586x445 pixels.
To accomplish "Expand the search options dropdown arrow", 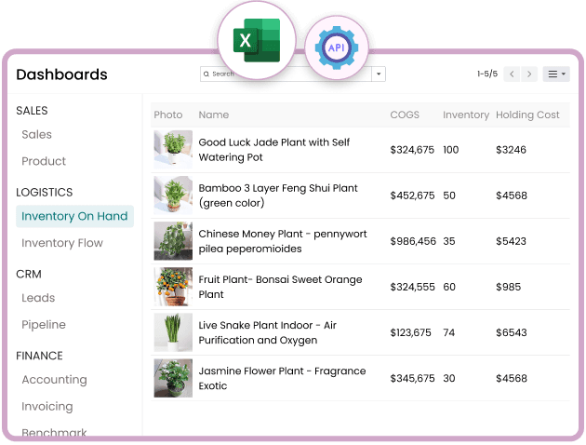I will 379,74.
